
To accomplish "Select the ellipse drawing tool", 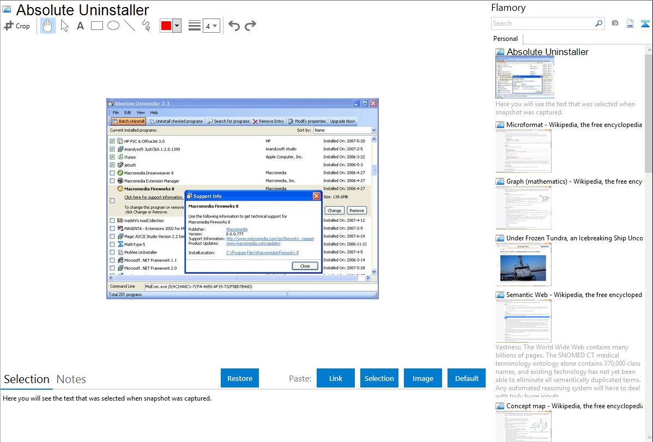I will 113,26.
